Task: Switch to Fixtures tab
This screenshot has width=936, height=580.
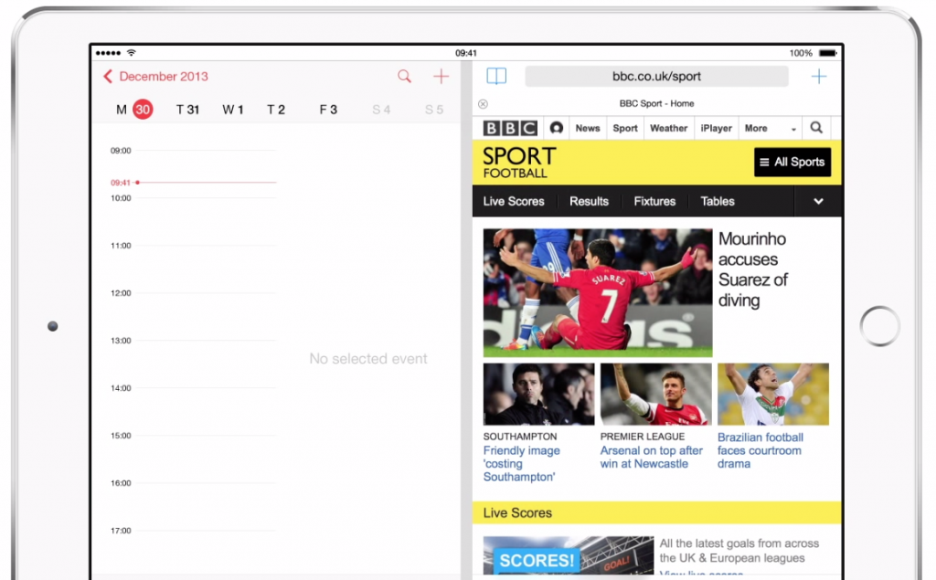Action: point(654,201)
